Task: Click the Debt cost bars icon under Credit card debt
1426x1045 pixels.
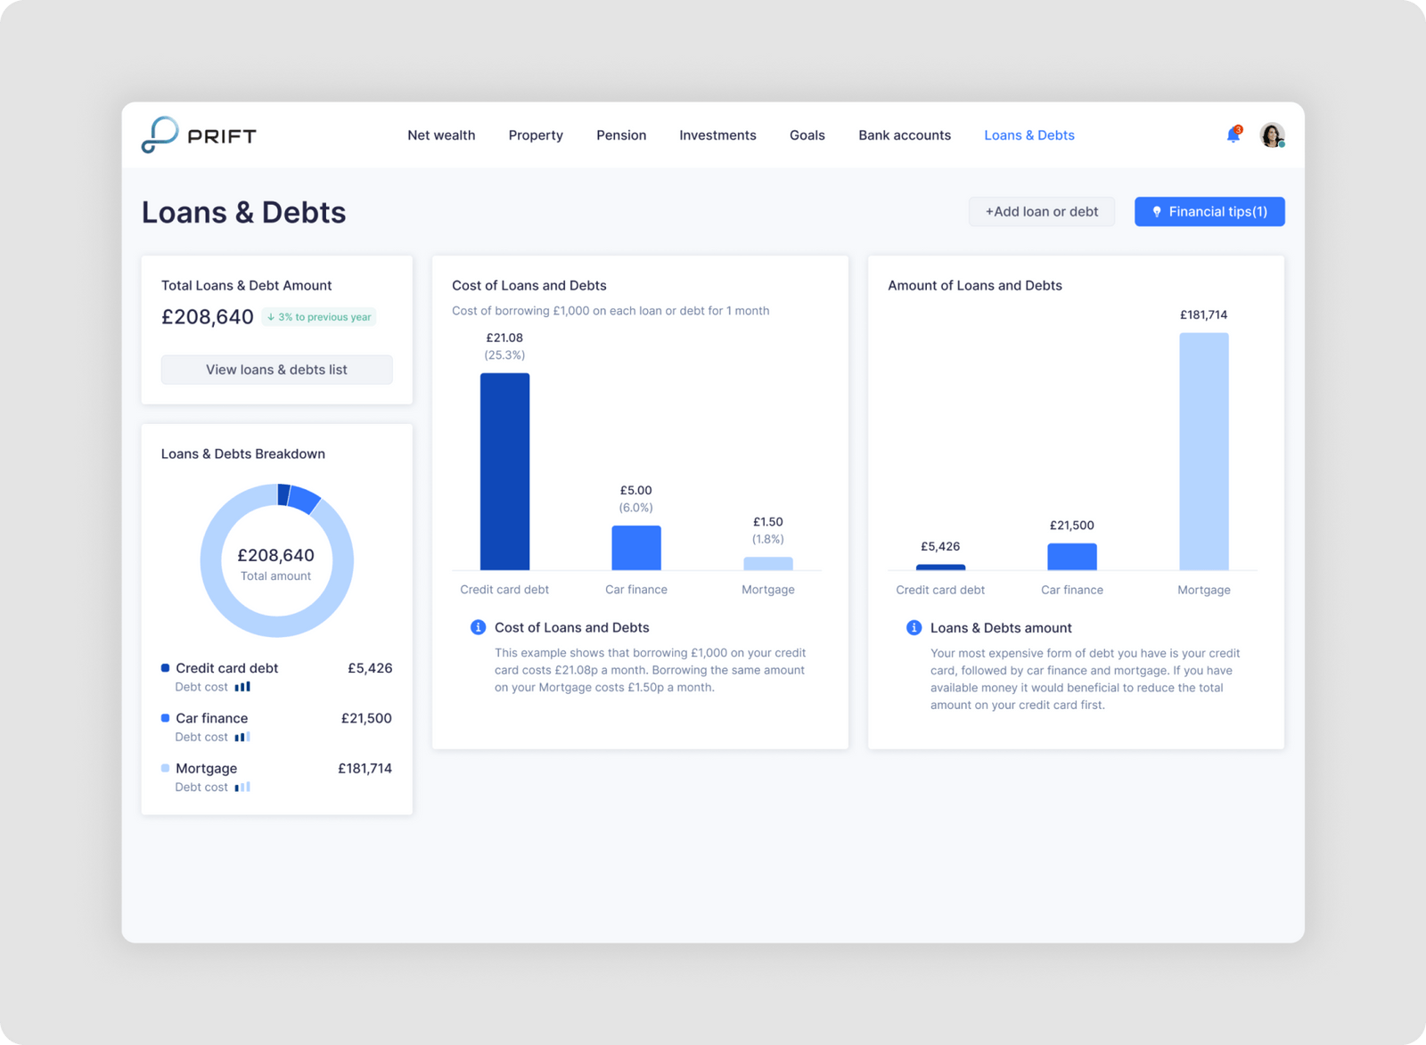Action: (x=244, y=686)
